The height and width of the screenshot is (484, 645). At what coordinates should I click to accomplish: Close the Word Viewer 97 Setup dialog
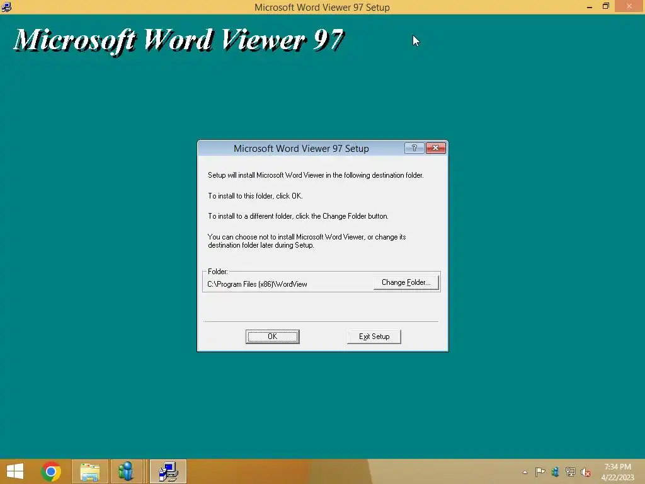[x=436, y=147]
